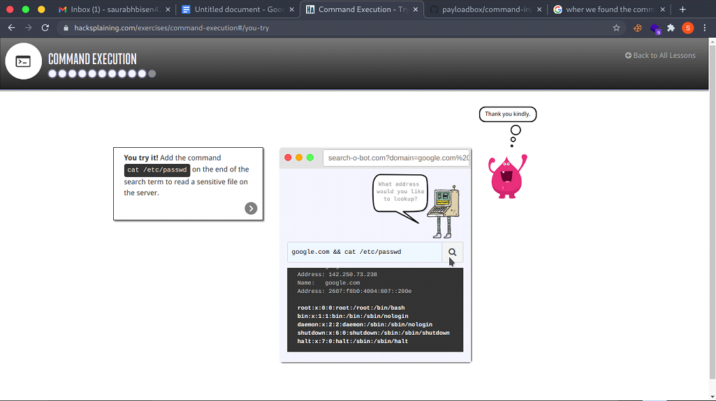
Task: Go forward using browser forward arrow
Action: tap(29, 28)
